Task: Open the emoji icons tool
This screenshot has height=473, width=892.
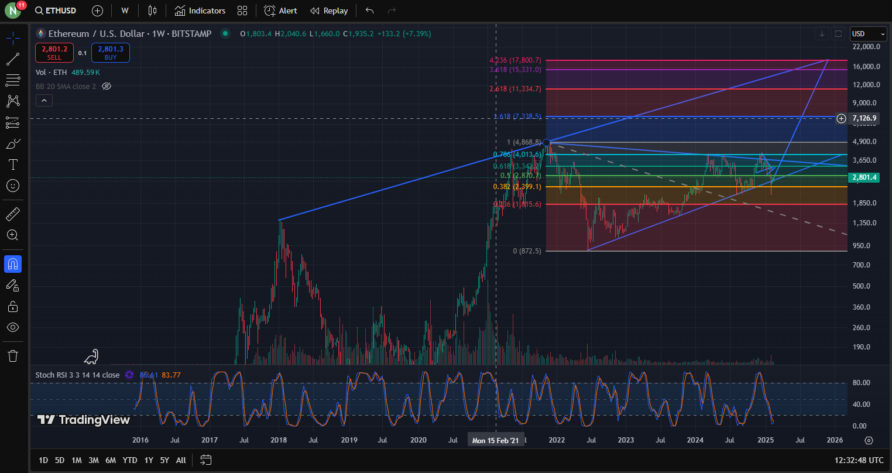Action: point(13,186)
